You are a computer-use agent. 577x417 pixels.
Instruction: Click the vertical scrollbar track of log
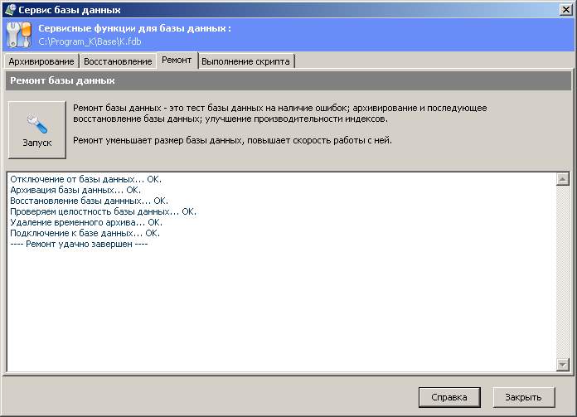tap(563, 274)
